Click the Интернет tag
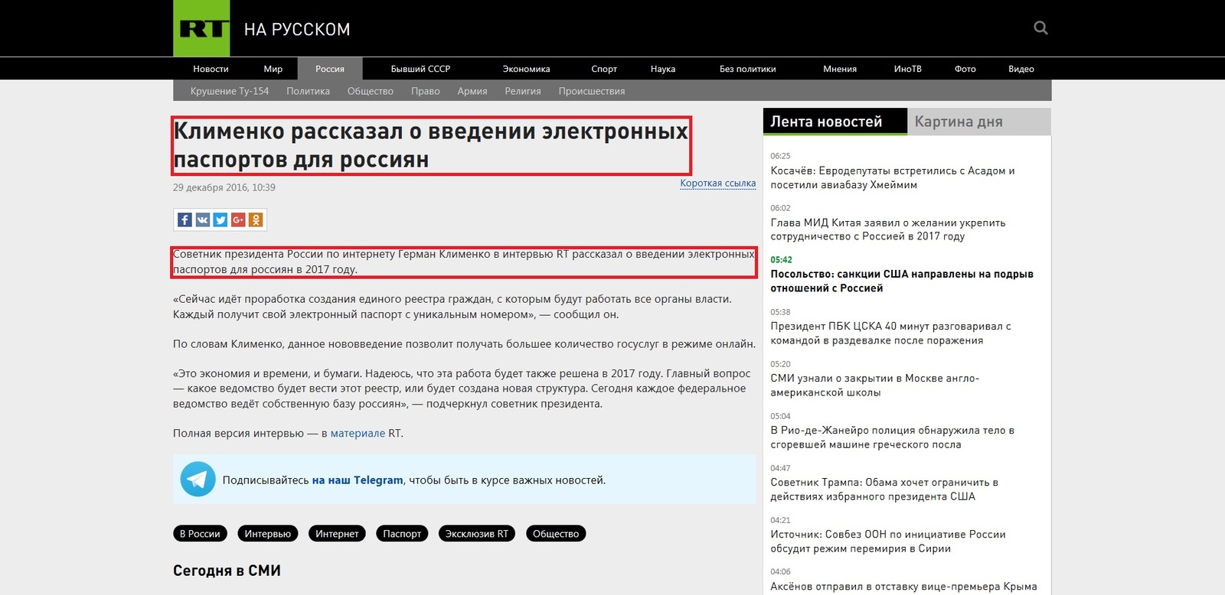 click(337, 534)
